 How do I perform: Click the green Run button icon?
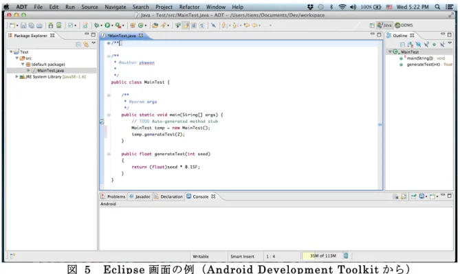click(107, 25)
